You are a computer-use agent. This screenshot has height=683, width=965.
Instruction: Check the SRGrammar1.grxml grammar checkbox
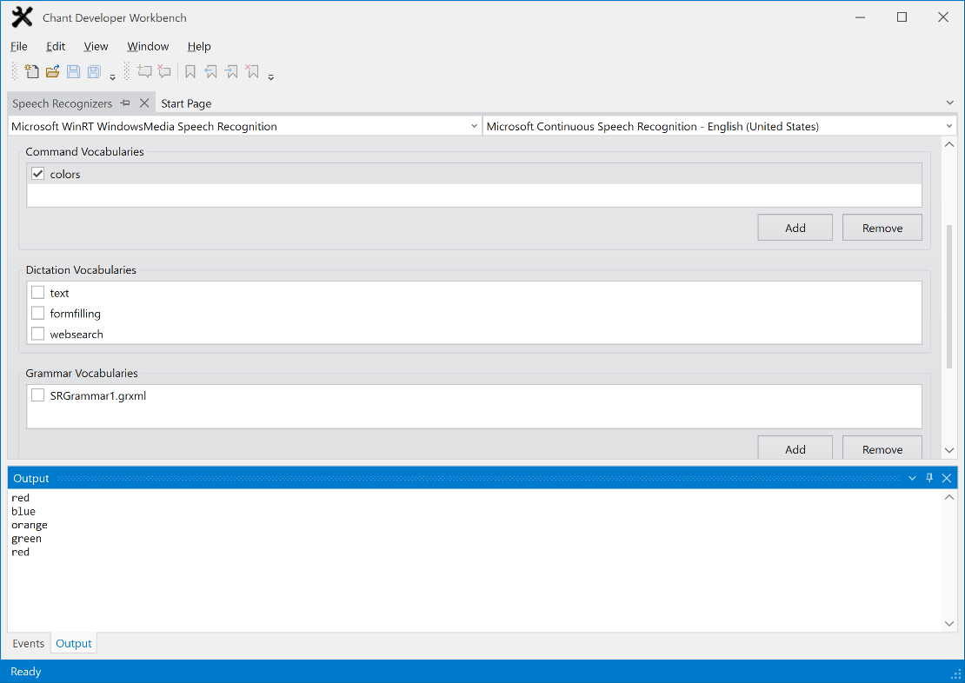pyautogui.click(x=38, y=395)
